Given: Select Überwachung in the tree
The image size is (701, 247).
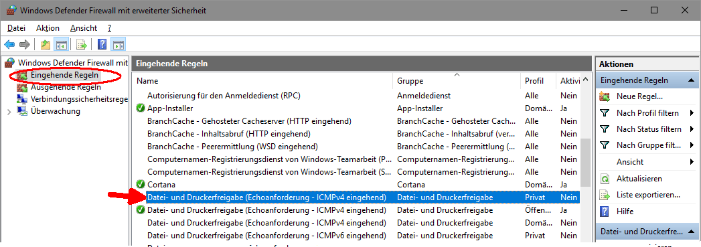Looking at the screenshot, I should [56, 111].
